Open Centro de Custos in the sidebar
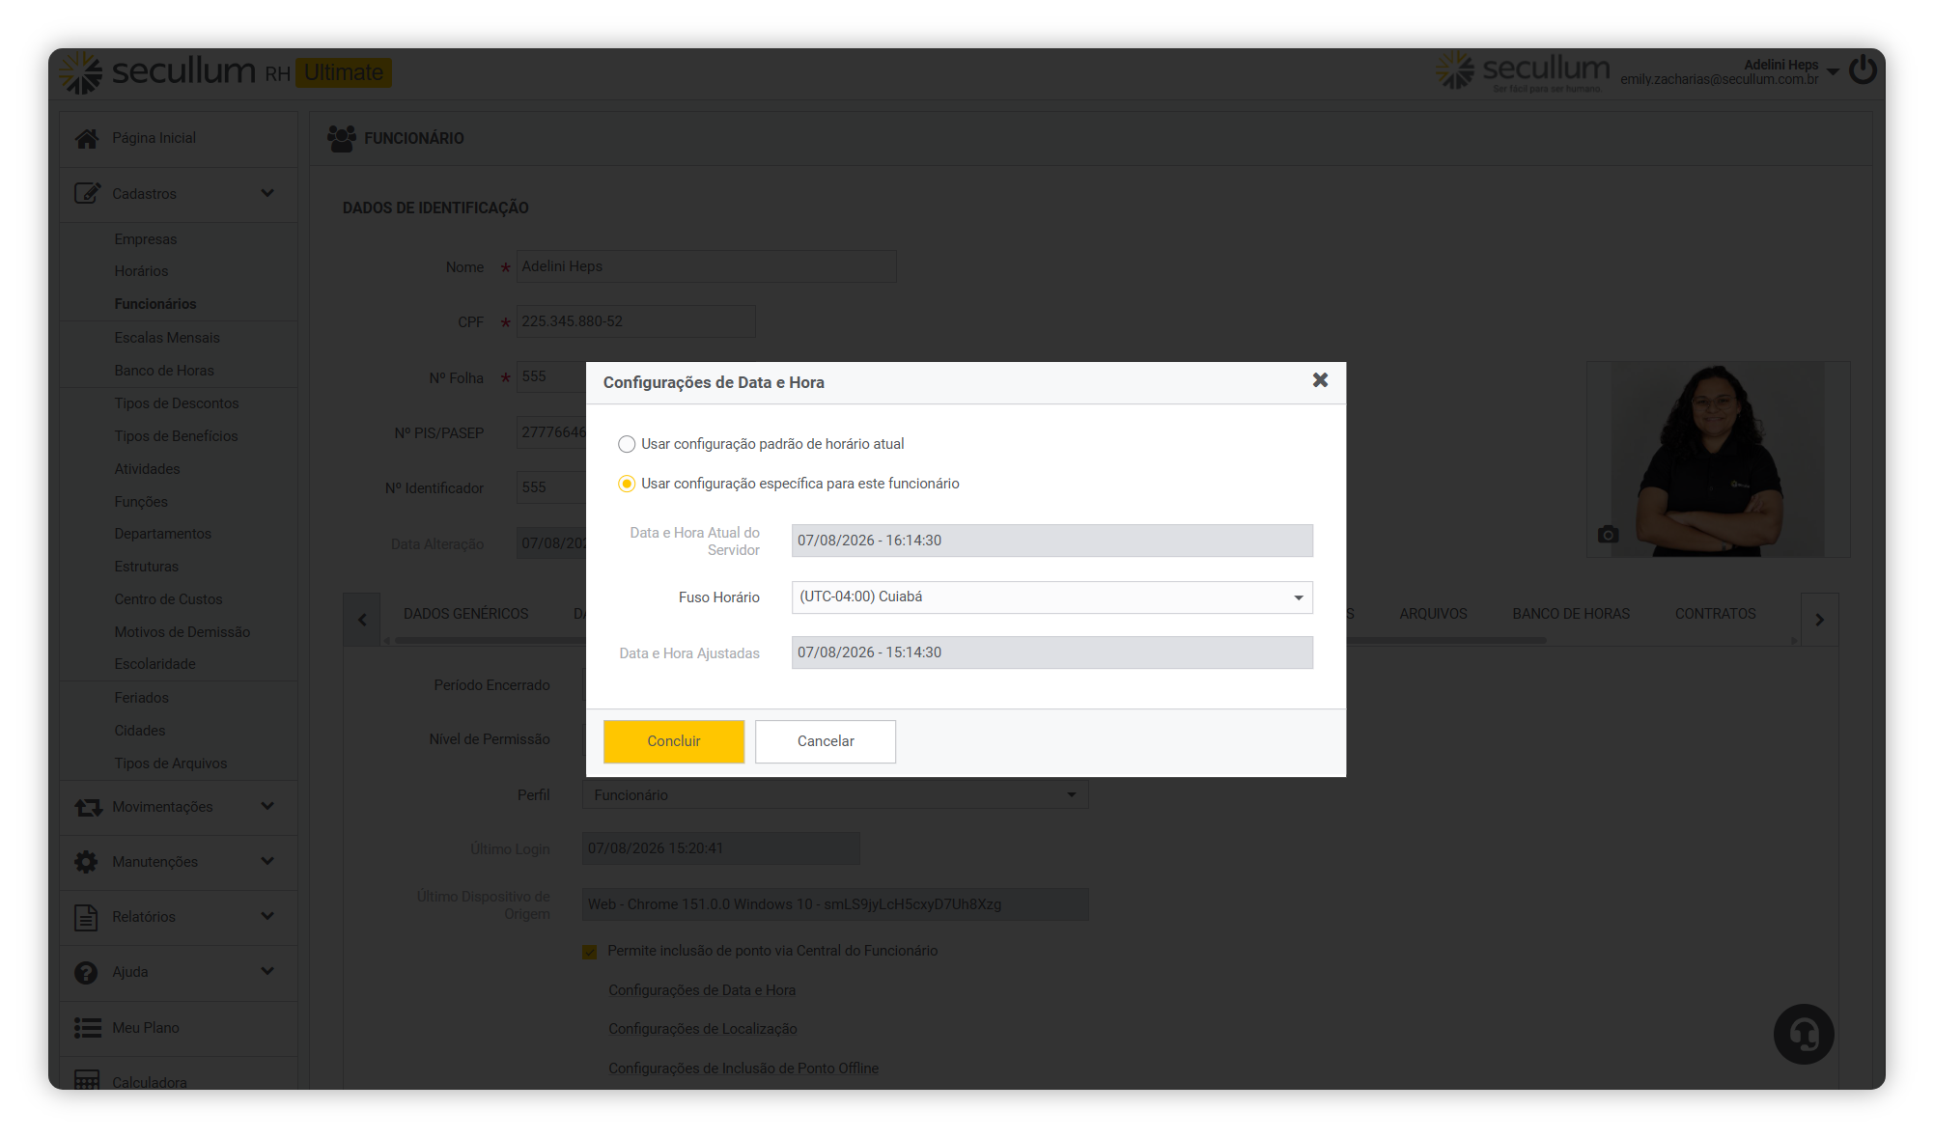 (168, 599)
